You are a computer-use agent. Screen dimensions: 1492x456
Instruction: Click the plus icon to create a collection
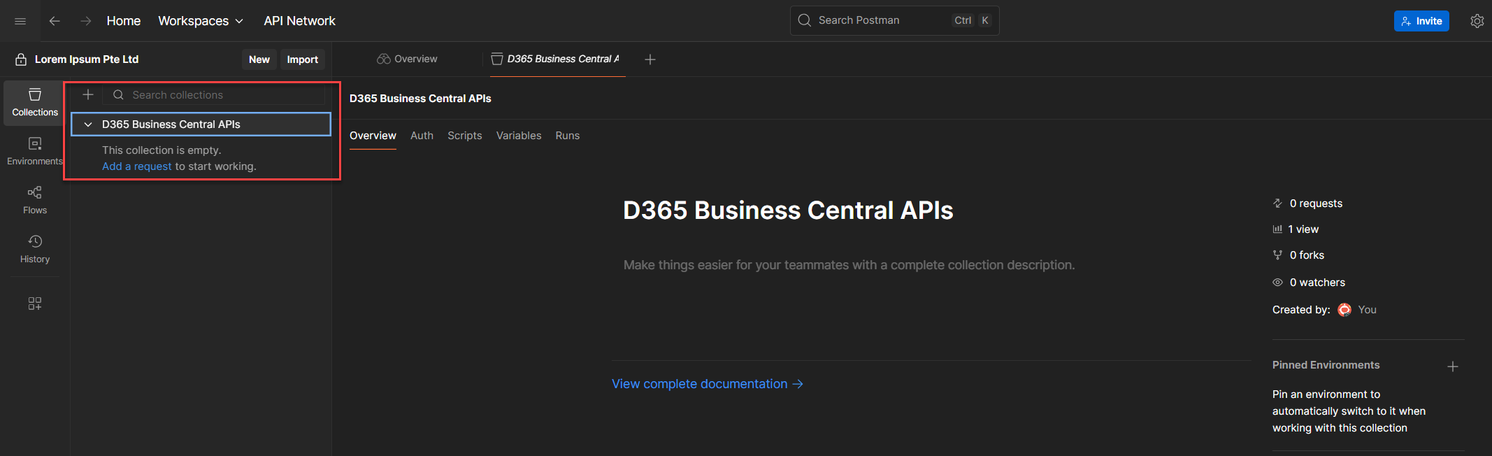[88, 94]
